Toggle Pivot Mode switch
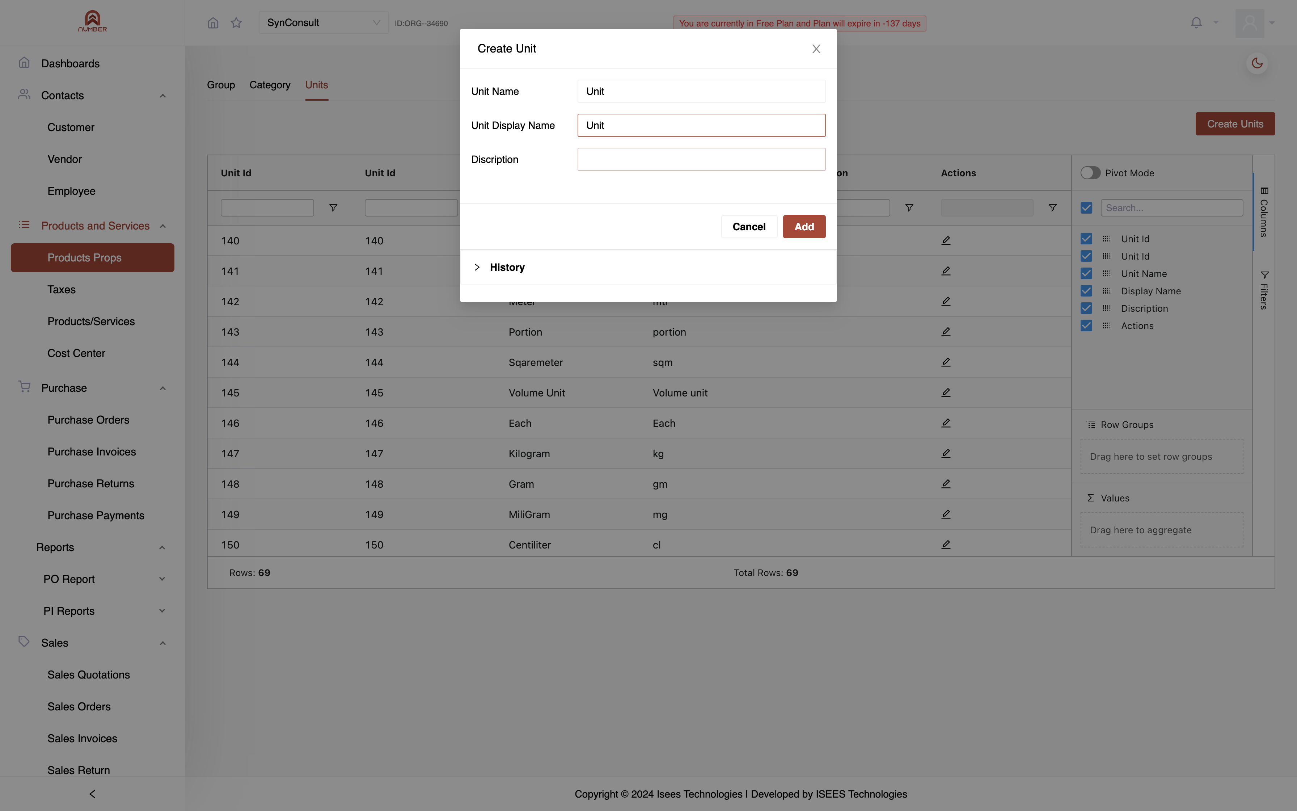The image size is (1297, 811). [1090, 173]
